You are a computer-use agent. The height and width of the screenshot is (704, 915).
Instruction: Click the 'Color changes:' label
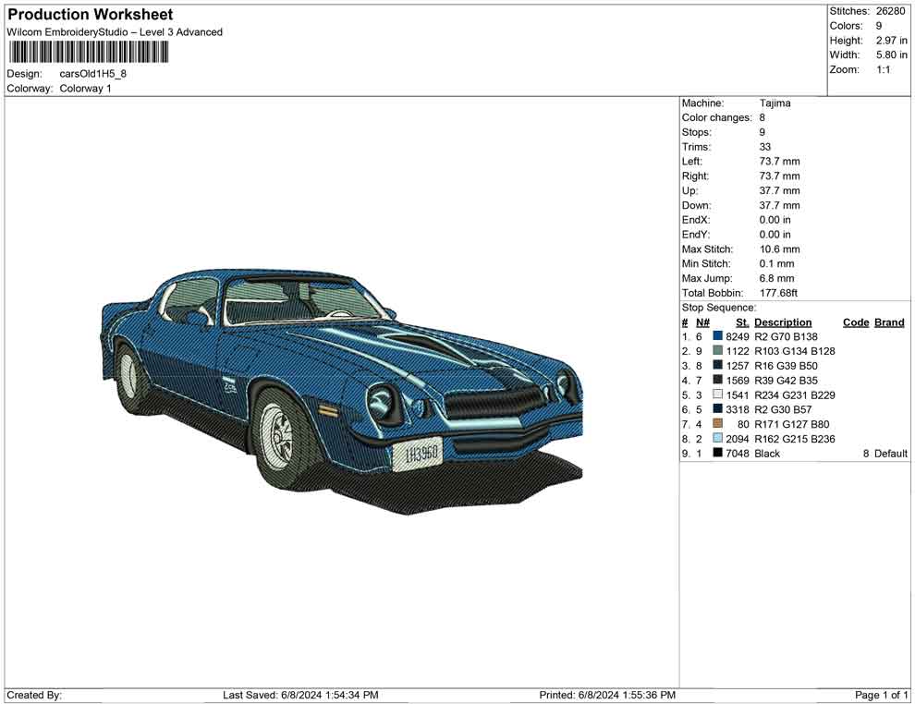[x=716, y=118]
